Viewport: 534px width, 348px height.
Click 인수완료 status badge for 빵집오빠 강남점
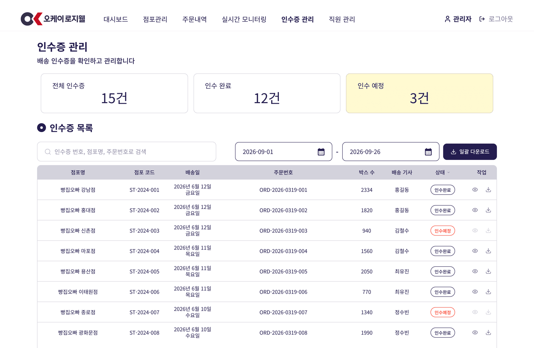[443, 190]
